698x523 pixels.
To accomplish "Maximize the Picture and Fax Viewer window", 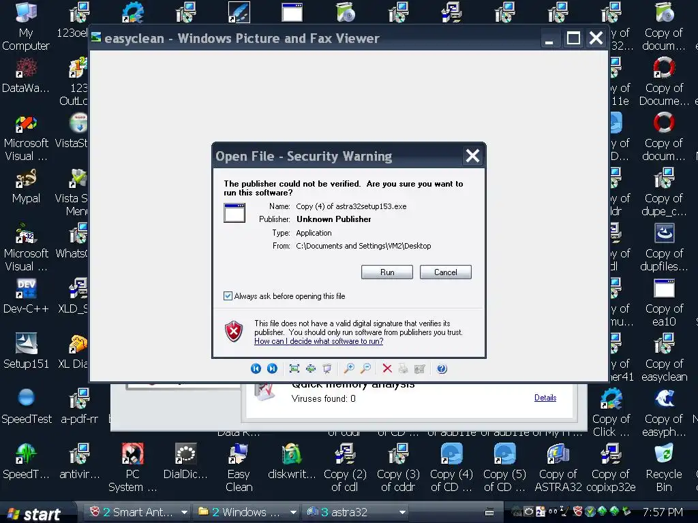I will [573, 38].
